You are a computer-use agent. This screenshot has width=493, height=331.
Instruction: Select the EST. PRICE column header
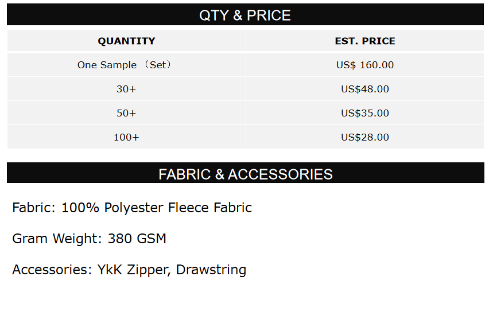[365, 41]
